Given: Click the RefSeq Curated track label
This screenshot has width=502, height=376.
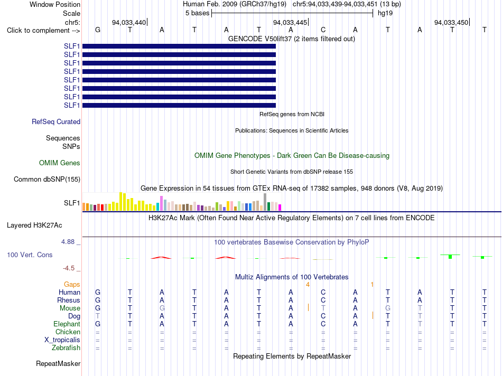Looking at the screenshot, I should (56, 121).
